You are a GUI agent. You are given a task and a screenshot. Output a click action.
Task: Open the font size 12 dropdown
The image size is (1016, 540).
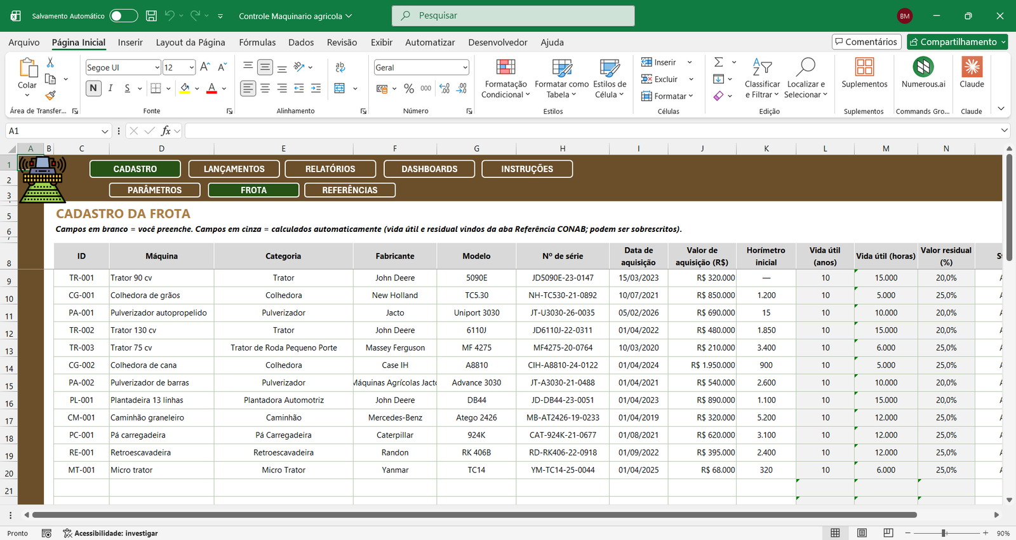[x=191, y=67]
